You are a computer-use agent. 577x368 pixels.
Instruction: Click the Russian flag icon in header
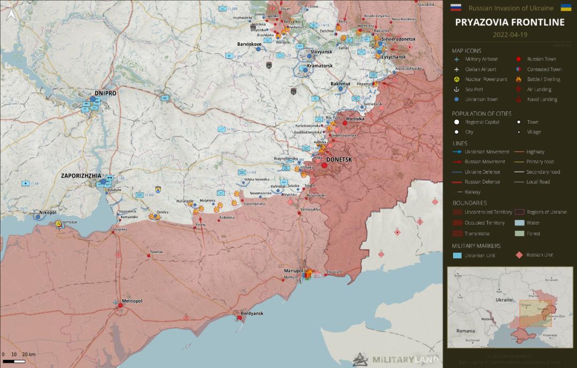pyautogui.click(x=456, y=8)
